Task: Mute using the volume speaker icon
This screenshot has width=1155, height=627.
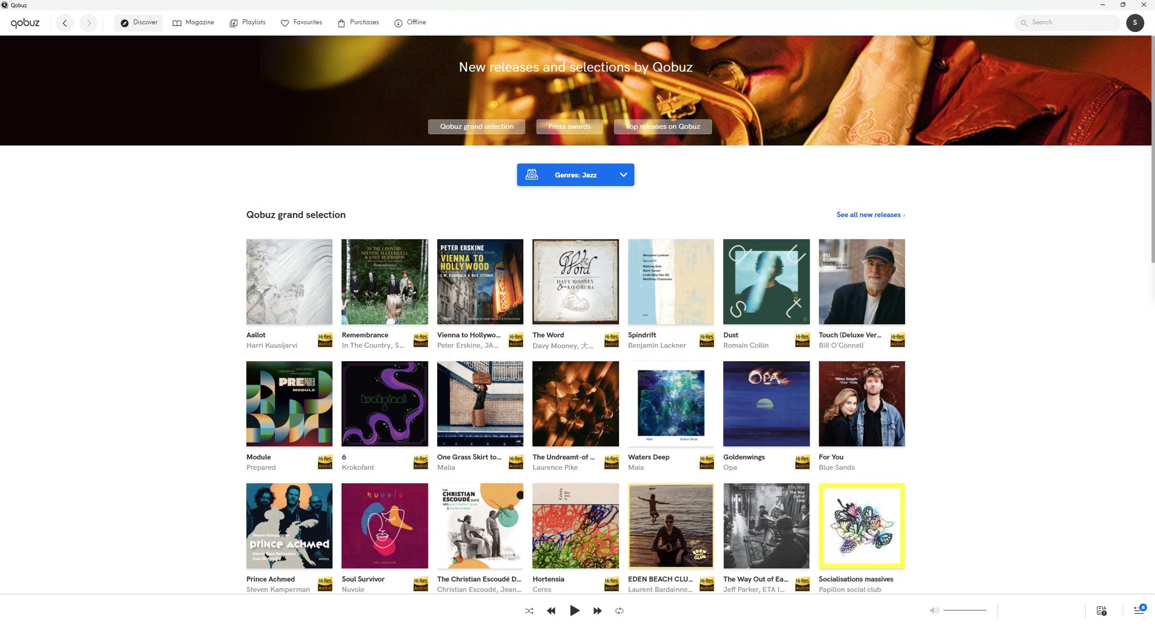Action: point(934,611)
